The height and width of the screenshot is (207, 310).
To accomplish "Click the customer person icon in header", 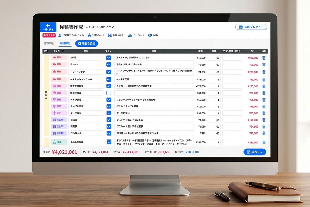I will [x=60, y=35].
